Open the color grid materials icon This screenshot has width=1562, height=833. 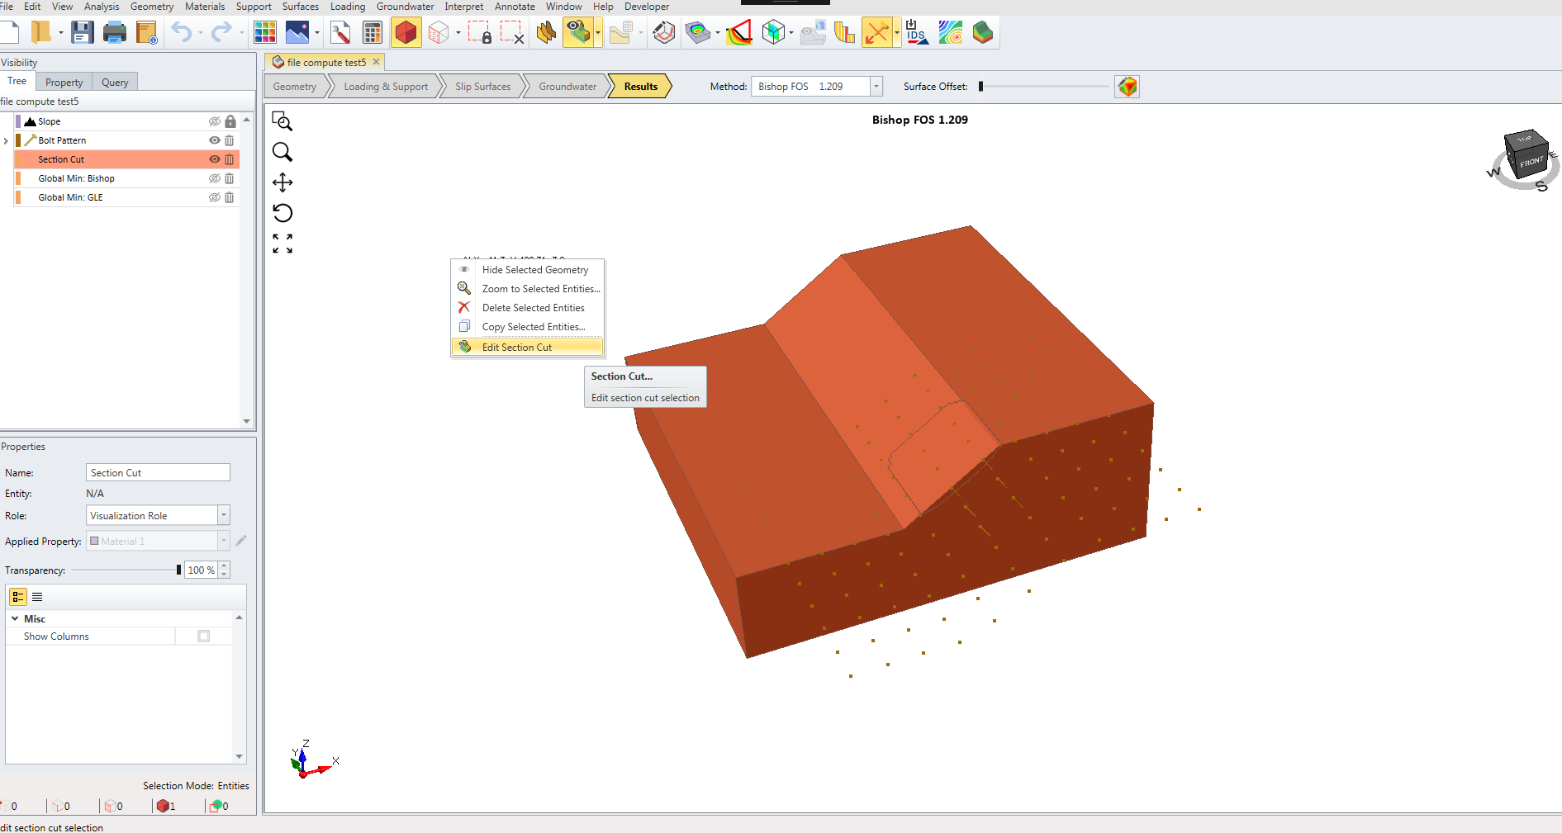click(265, 33)
